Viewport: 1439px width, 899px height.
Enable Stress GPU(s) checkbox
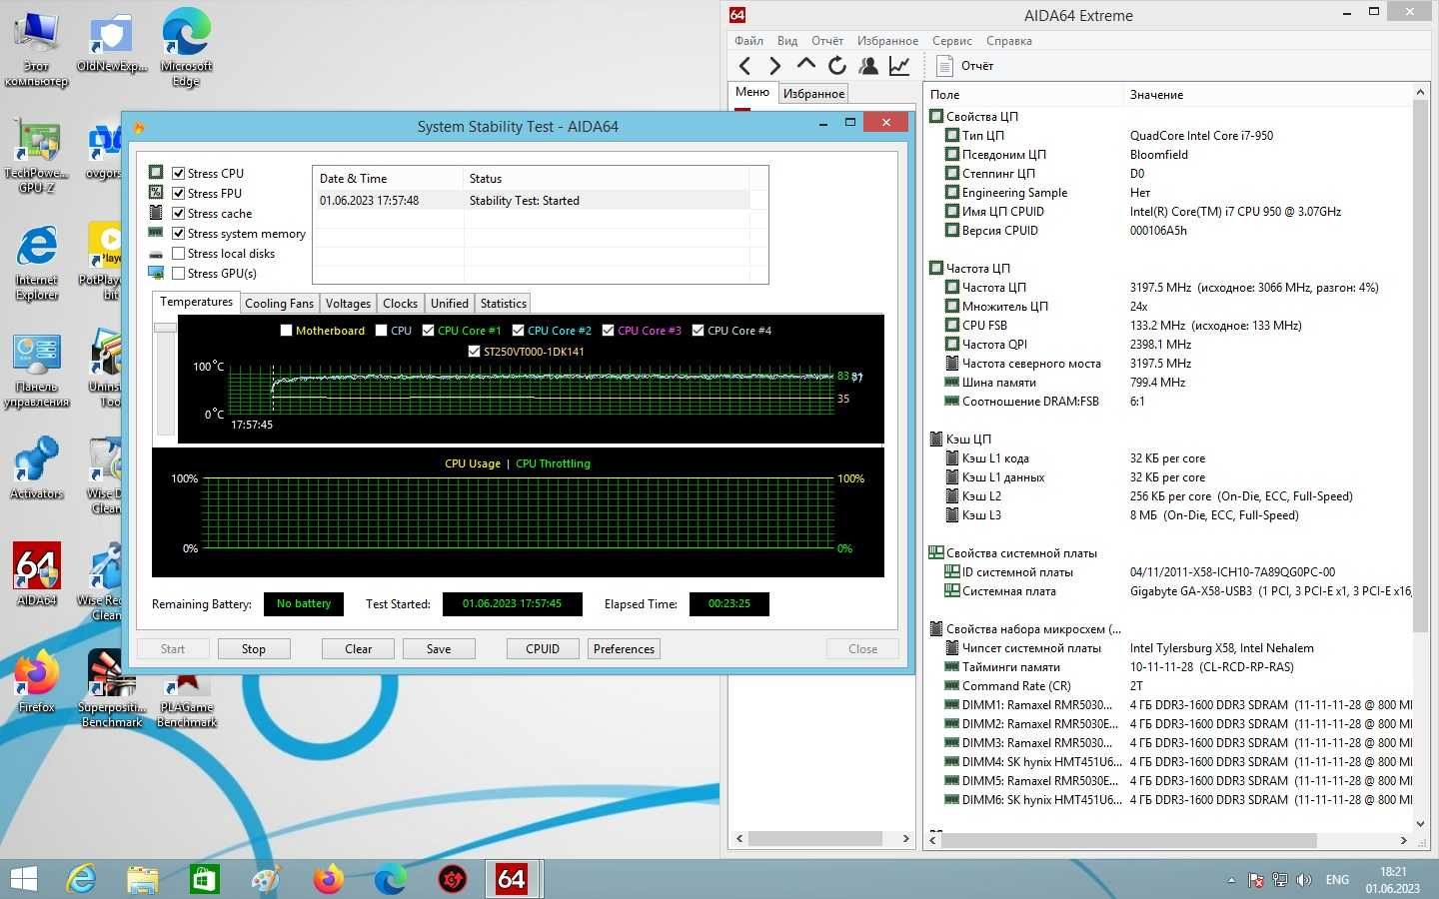pyautogui.click(x=178, y=273)
